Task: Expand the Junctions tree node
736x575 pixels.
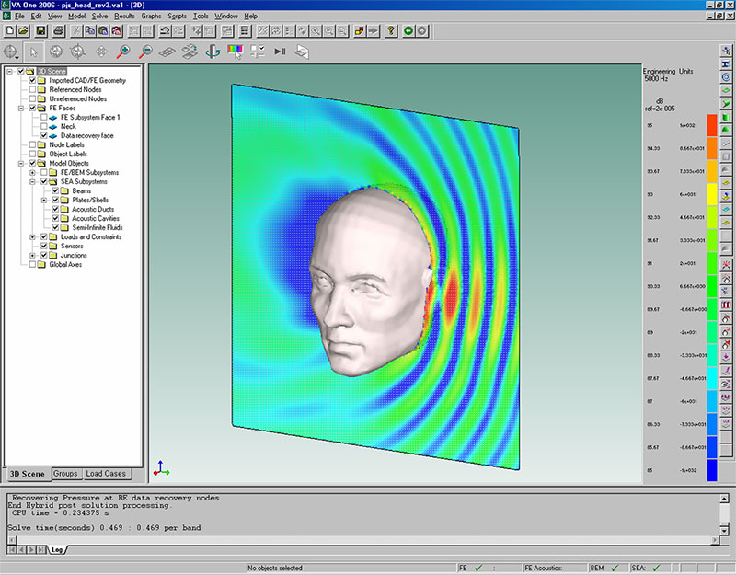Action: [32, 256]
